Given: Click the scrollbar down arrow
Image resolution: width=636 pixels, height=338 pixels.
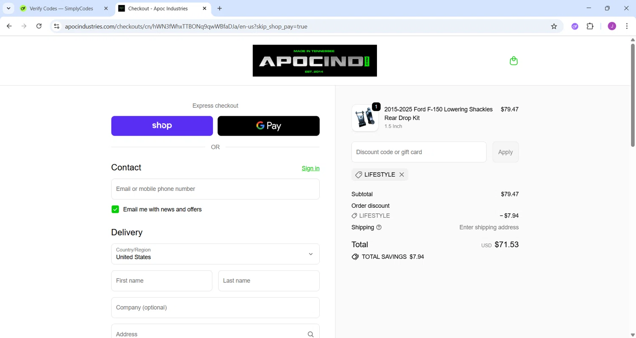Looking at the screenshot, I should (633, 335).
